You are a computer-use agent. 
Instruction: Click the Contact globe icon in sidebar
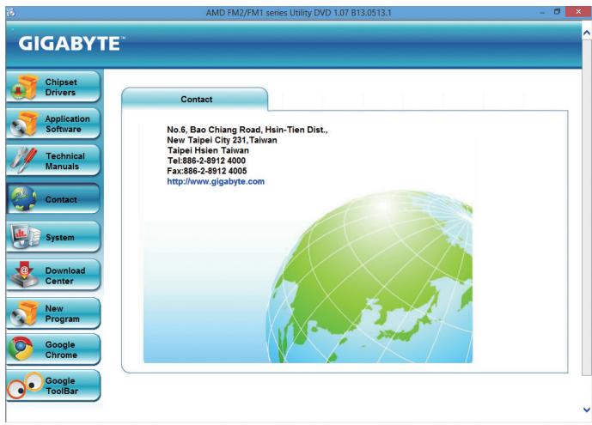point(24,198)
